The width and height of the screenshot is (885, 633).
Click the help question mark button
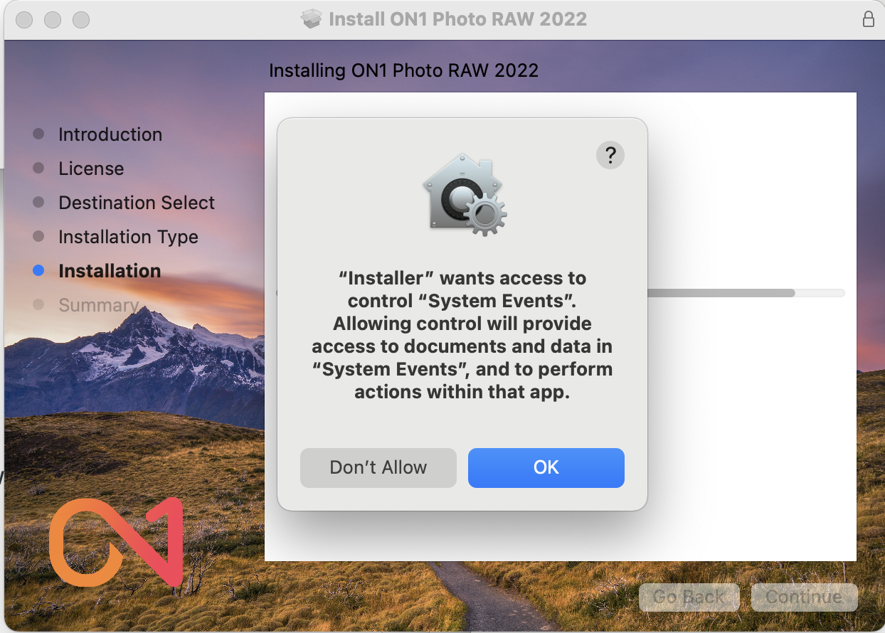(x=610, y=154)
